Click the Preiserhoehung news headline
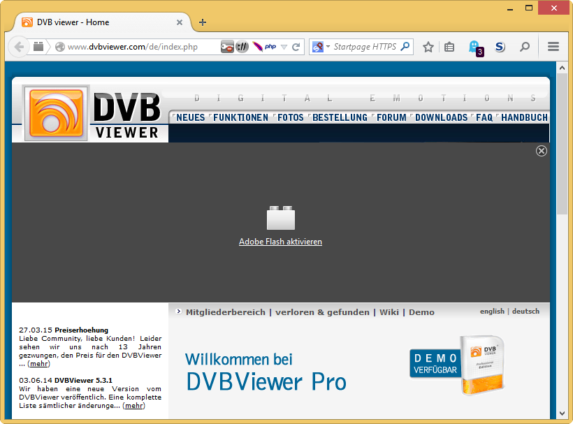The height and width of the screenshot is (424, 573). point(81,330)
